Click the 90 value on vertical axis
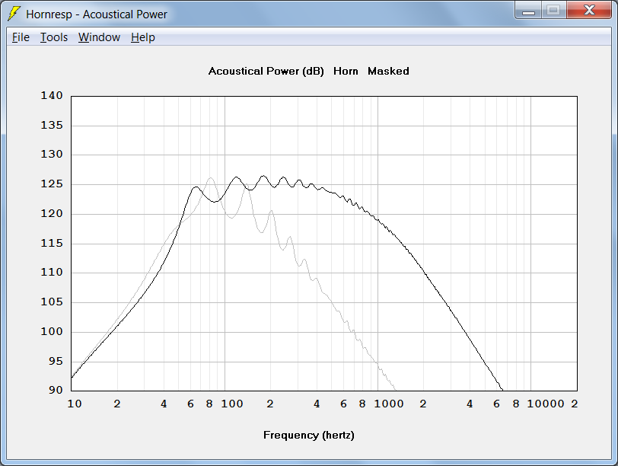Screen dimensions: 618x466 tap(56, 391)
